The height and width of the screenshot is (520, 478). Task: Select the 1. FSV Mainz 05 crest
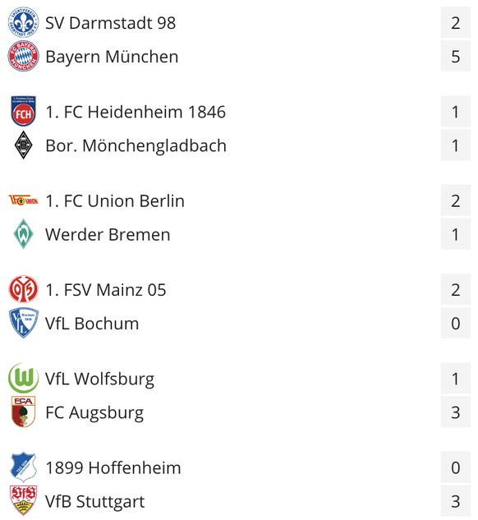[23, 289]
